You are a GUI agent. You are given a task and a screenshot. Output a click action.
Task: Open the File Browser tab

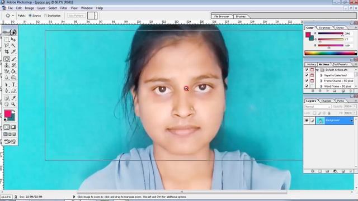point(222,16)
